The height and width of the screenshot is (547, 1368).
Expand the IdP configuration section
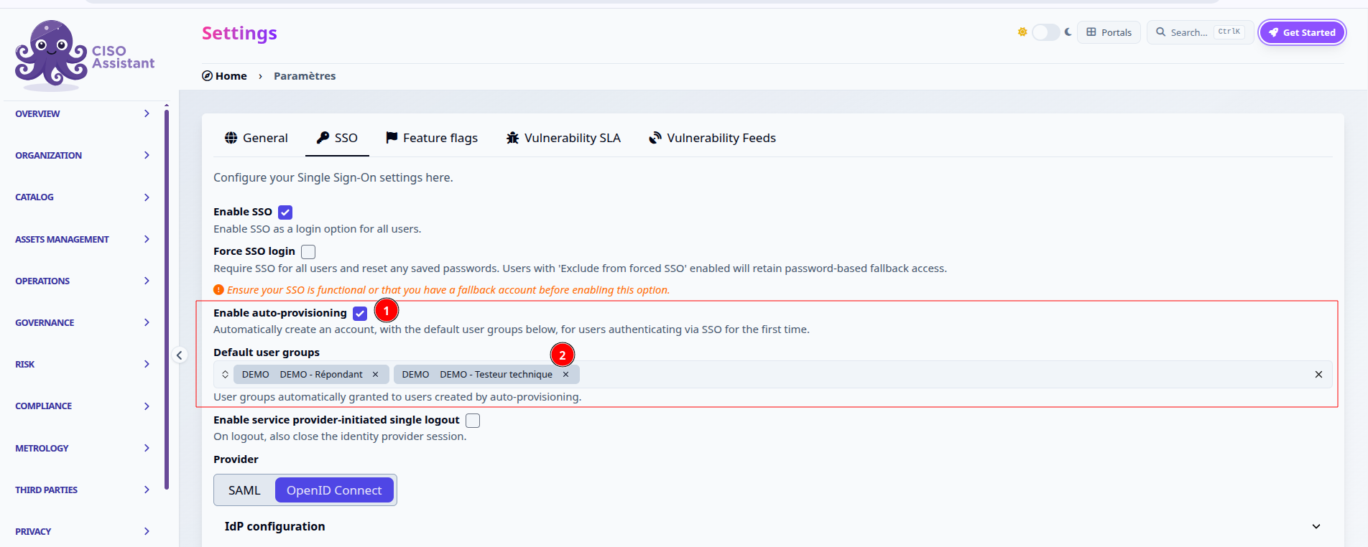[773, 527]
